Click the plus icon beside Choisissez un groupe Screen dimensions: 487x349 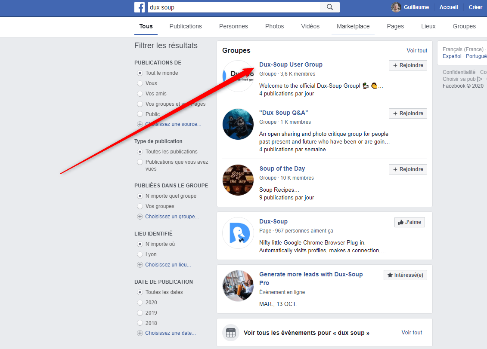[x=140, y=216]
